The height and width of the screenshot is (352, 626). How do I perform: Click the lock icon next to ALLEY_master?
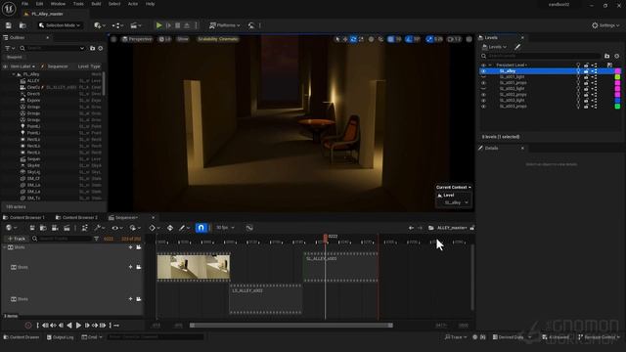(471, 228)
